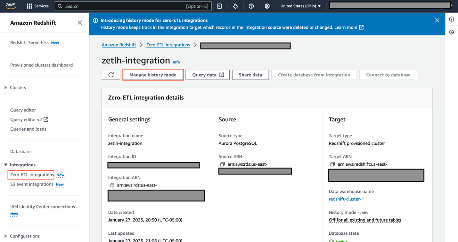Image resolution: width=458 pixels, height=242 pixels.
Task: Click the hexagon icon on right edge
Action: pos(452,32)
